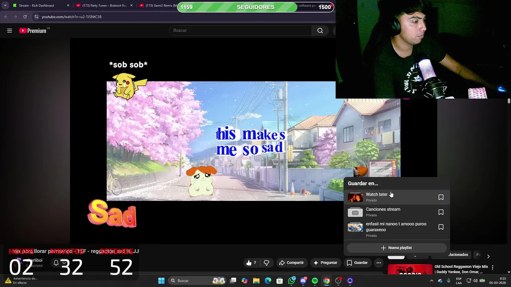Go back with the browser back arrow
511x287 pixels.
[x=6, y=17]
